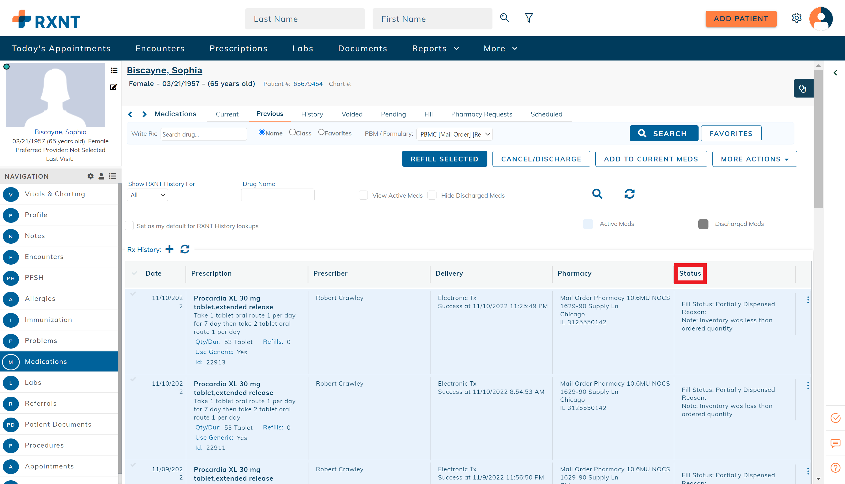Toggle View Active Meds checkbox
Viewport: 845px width, 484px height.
click(x=363, y=195)
